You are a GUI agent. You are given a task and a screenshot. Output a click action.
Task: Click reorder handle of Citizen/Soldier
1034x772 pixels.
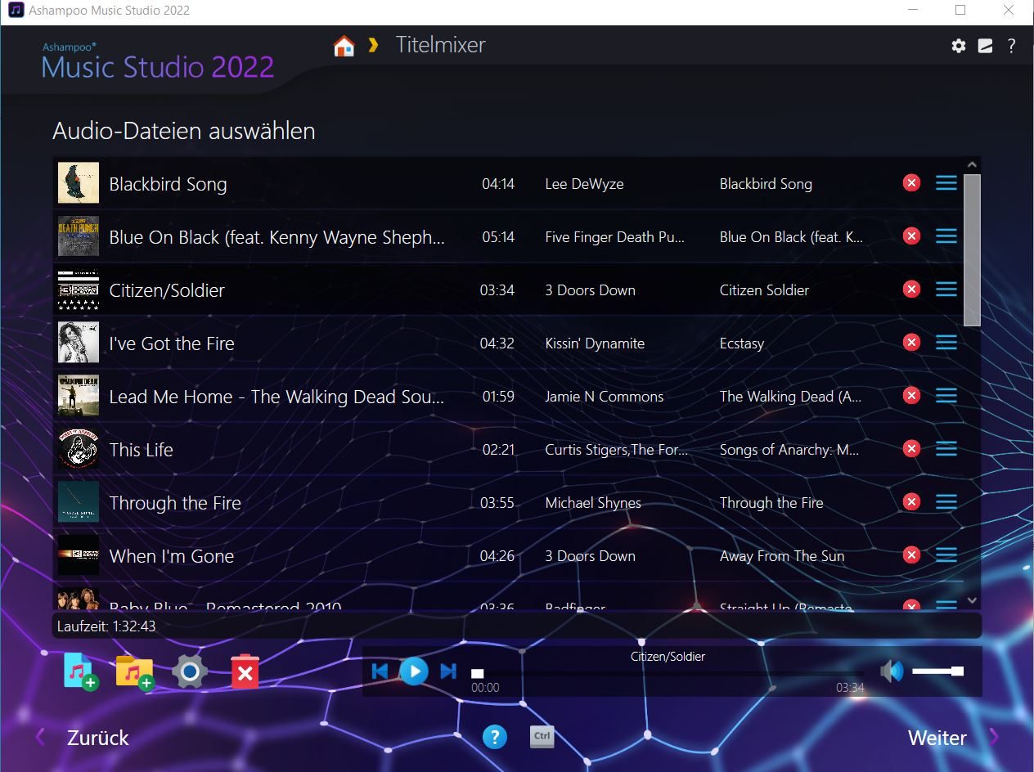[x=946, y=289]
